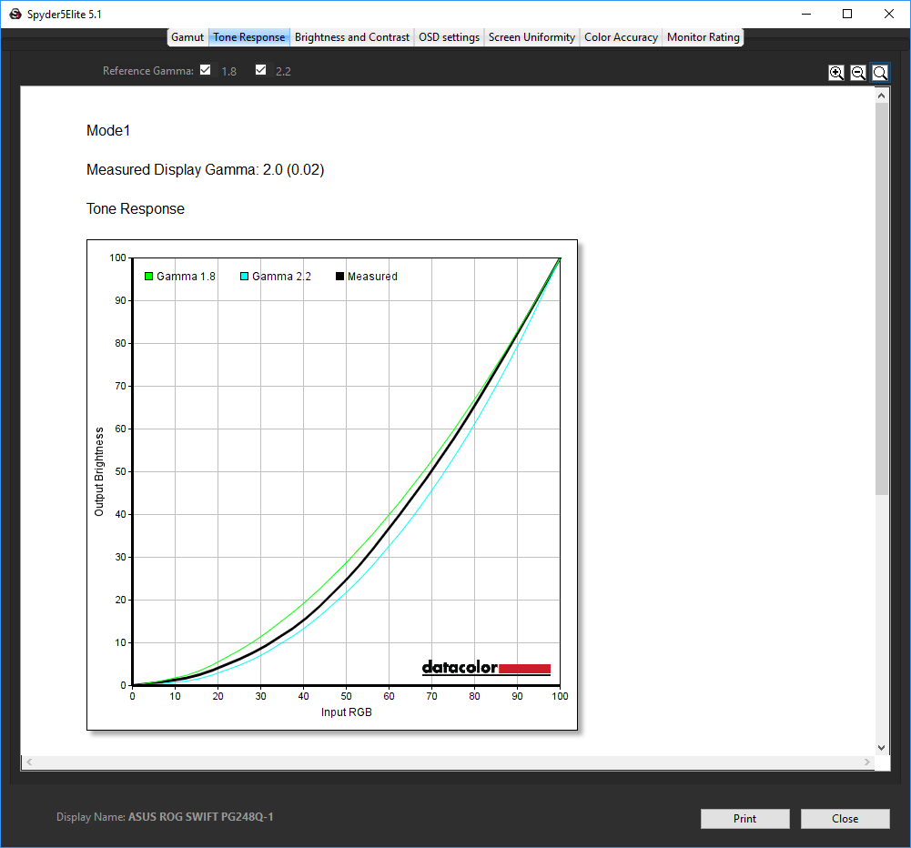911x848 pixels.
Task: Click the vertical scrollbar up arrow
Action: pos(881,96)
